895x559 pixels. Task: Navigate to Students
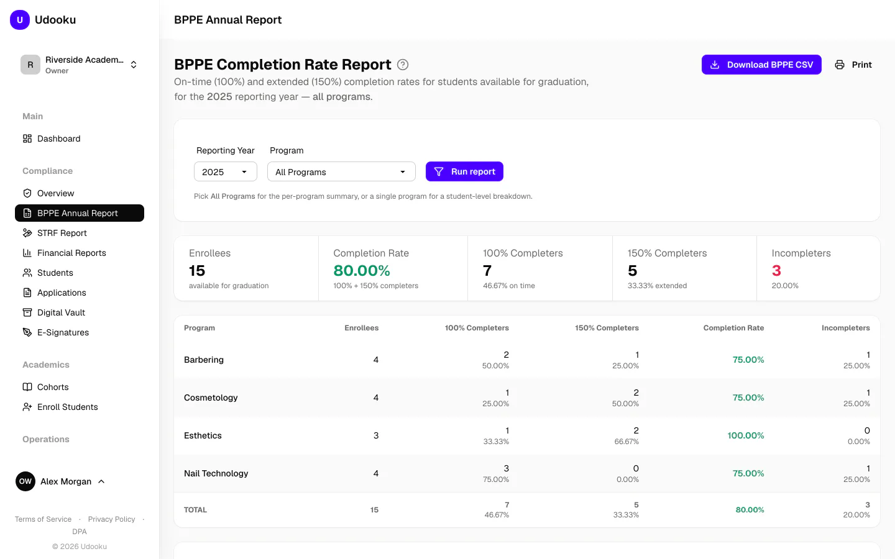tap(80, 273)
